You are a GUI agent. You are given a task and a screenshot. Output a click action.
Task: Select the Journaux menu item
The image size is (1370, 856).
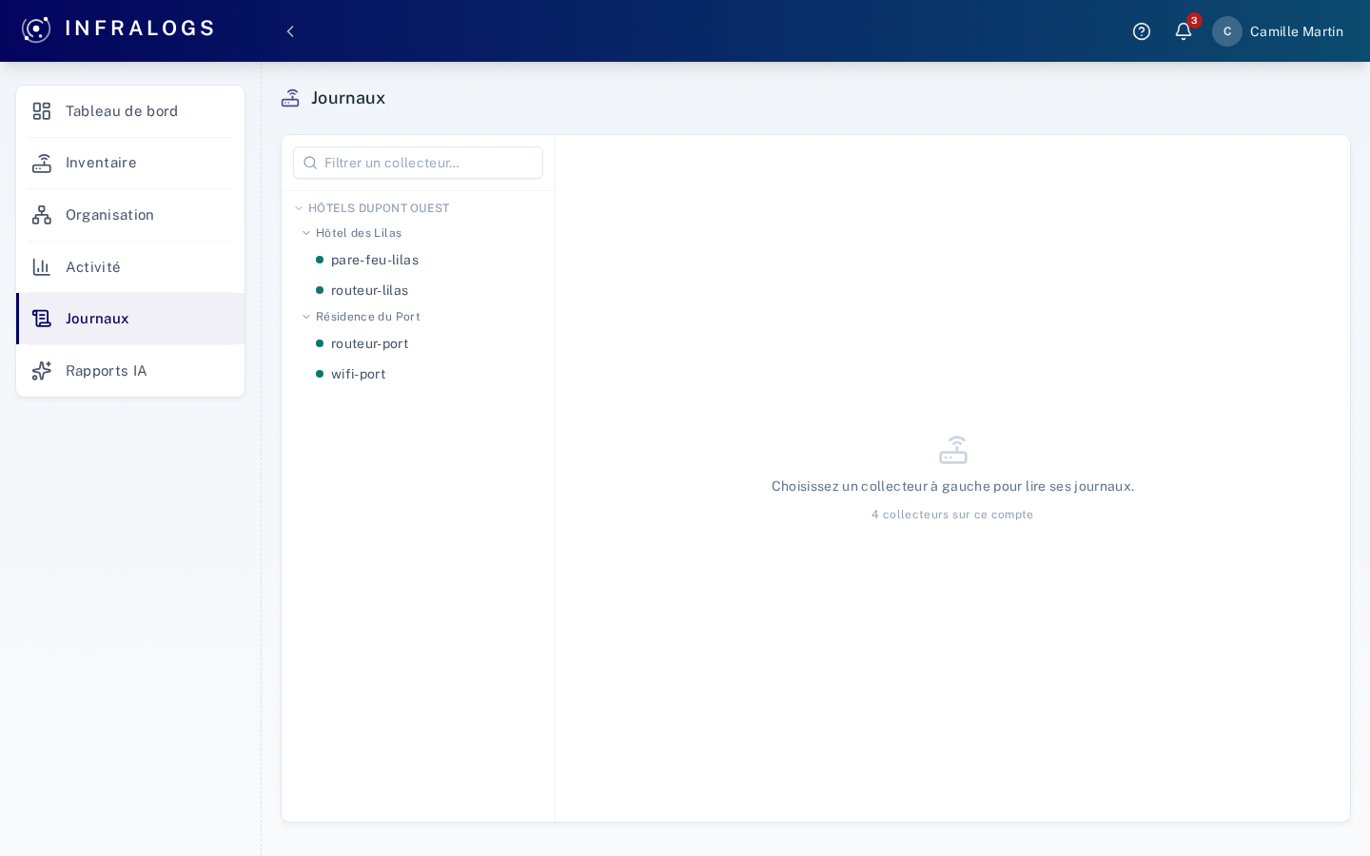tap(130, 319)
